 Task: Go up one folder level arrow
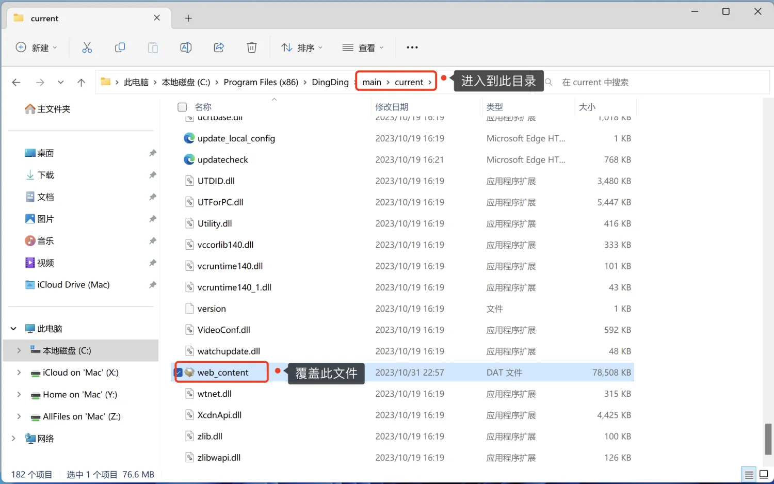click(x=81, y=82)
